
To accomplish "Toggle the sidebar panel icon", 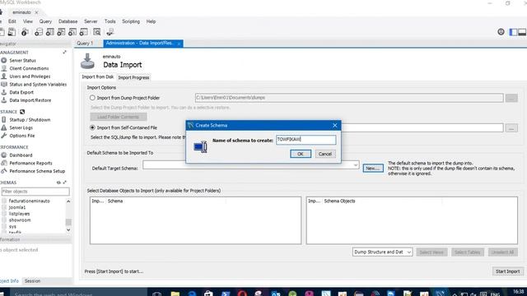I will click(513, 32).
